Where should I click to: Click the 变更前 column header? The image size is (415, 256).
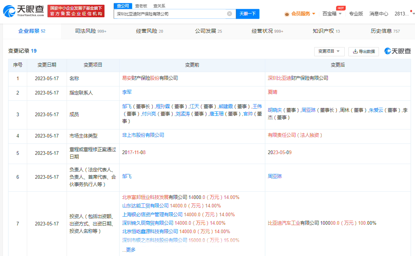pos(192,65)
